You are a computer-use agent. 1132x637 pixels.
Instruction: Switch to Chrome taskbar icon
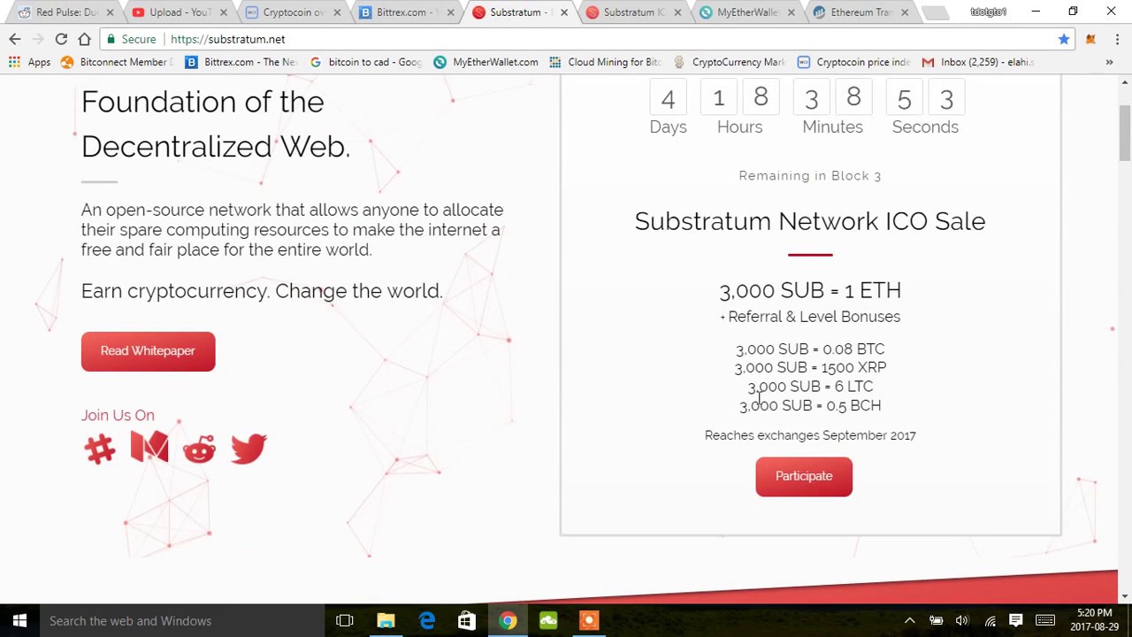(x=508, y=621)
